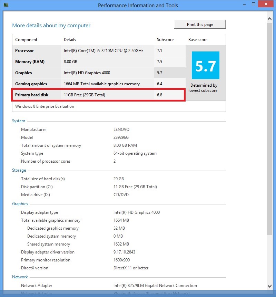Click the Gaming graphics row
Screen dimensions: 276x297
click(x=83, y=84)
